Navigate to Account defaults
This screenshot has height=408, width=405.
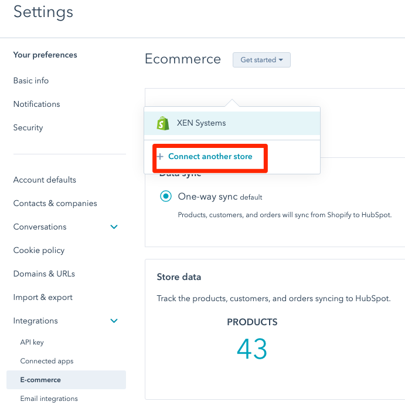(x=45, y=180)
